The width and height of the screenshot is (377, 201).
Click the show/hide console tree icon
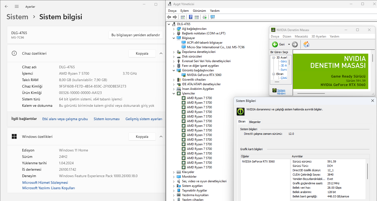[x=183, y=17]
